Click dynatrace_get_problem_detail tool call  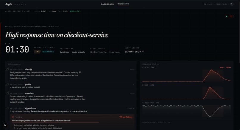point(26,87)
